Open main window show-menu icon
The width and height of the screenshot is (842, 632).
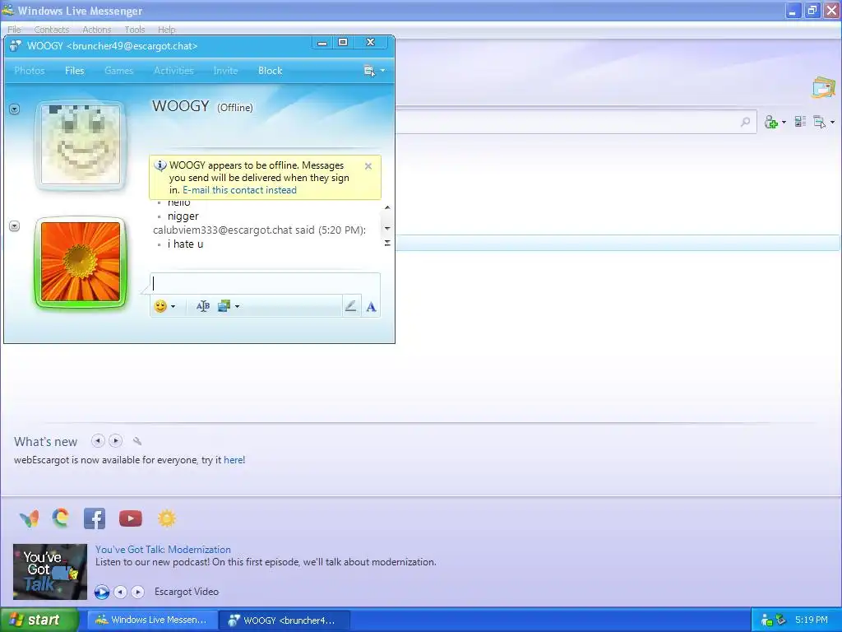click(820, 122)
